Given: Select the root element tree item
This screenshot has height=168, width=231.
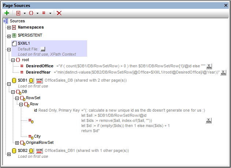Looking at the screenshot, I should 26,60.
